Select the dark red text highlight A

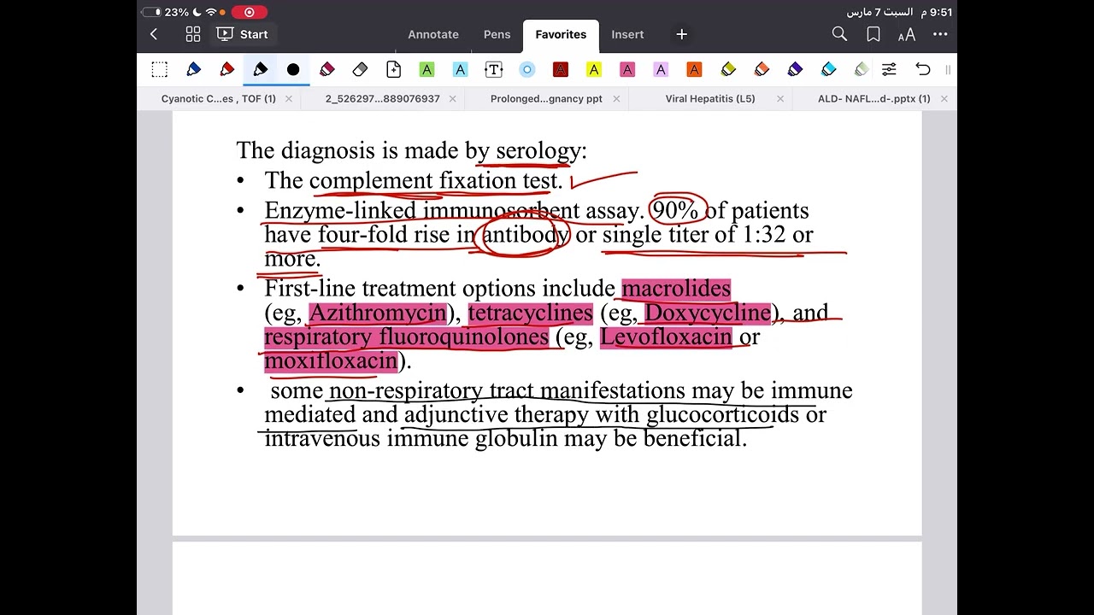(x=560, y=69)
